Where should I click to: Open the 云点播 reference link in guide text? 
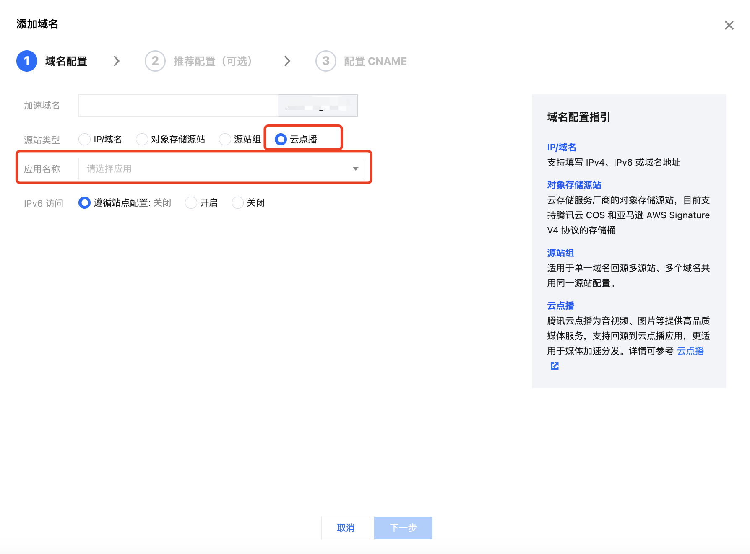(690, 351)
